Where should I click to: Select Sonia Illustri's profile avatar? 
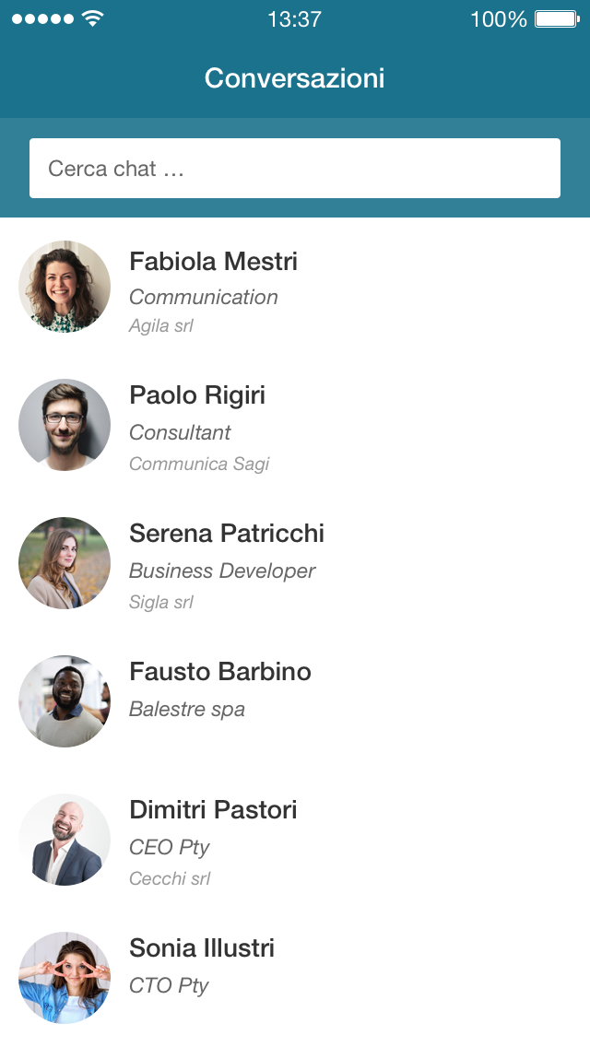pos(65,978)
